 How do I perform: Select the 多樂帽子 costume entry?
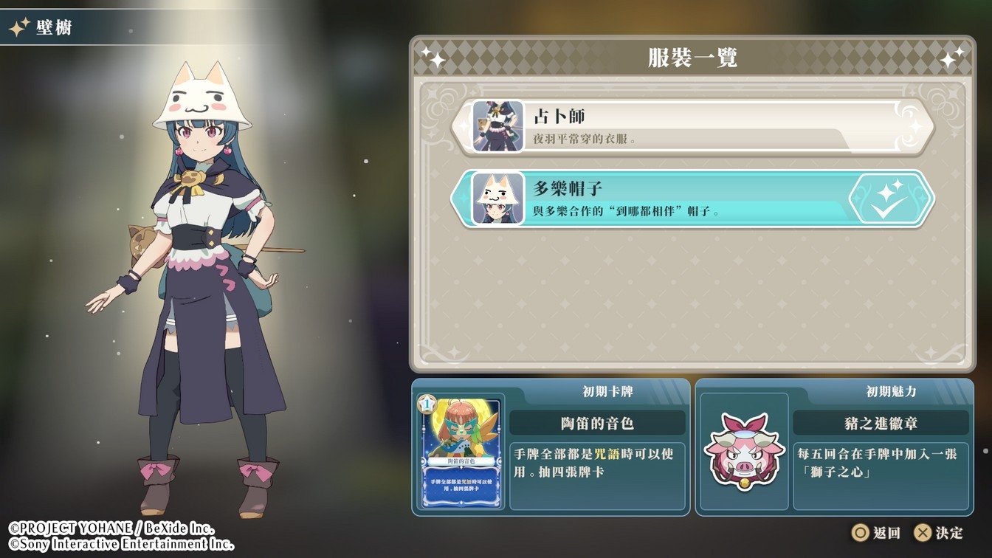click(x=692, y=199)
